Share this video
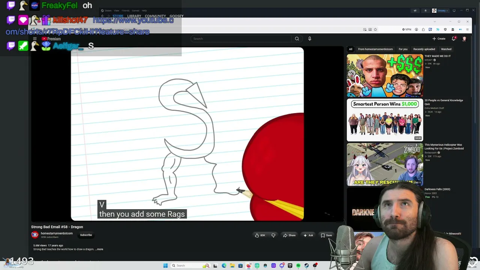 [x=289, y=235]
